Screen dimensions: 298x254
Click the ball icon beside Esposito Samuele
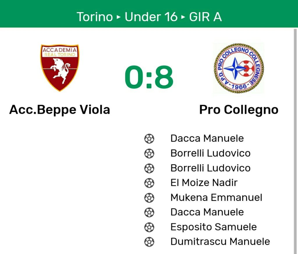(149, 227)
